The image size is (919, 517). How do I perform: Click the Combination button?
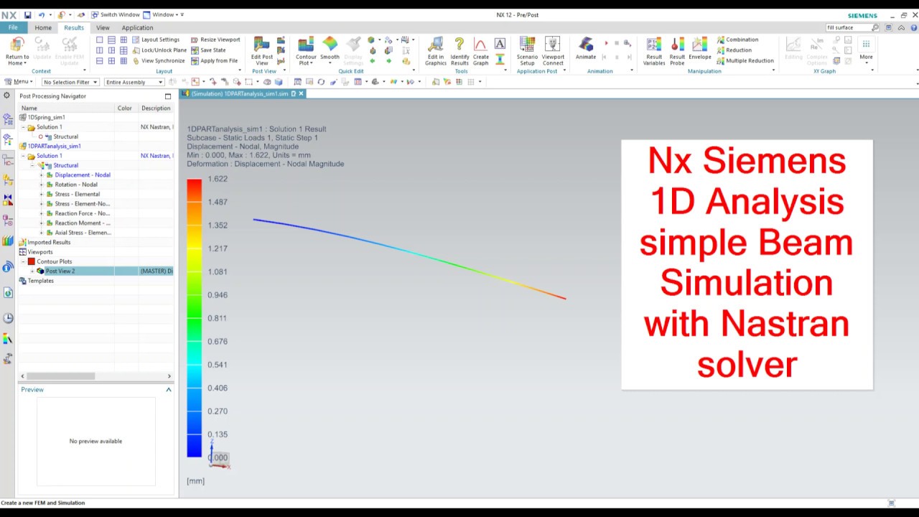(737, 39)
